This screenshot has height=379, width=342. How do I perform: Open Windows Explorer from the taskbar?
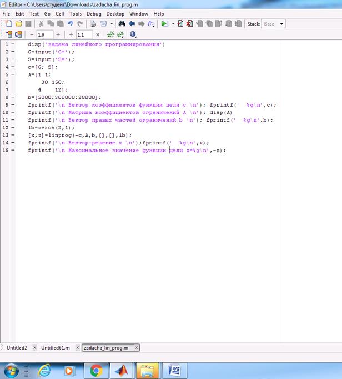coord(147,371)
